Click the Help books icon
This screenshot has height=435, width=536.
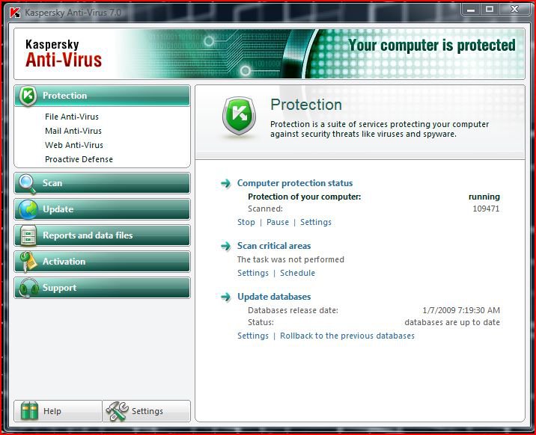click(x=29, y=411)
